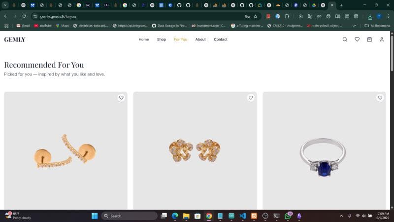The width and height of the screenshot is (394, 222).
Task: Favorite the blue sapphire ring
Action: point(380,98)
